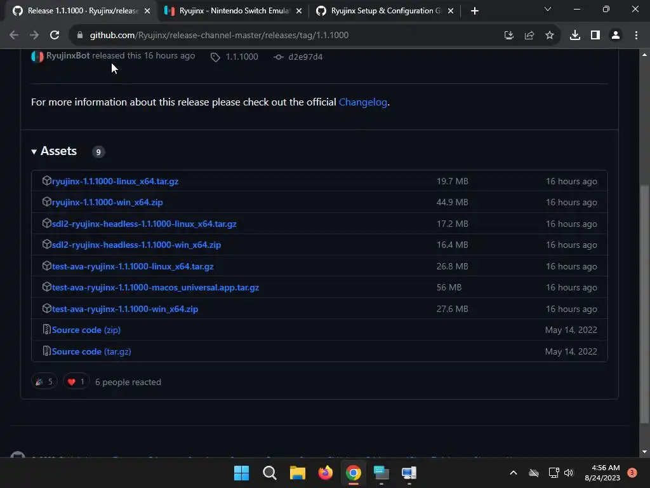React with the party popper emoji
This screenshot has height=488, width=650.
pyautogui.click(x=44, y=382)
